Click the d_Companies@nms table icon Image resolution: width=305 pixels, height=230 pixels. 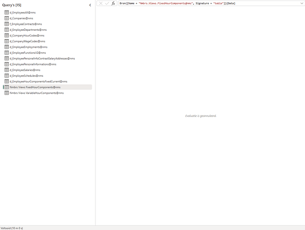click(6, 18)
